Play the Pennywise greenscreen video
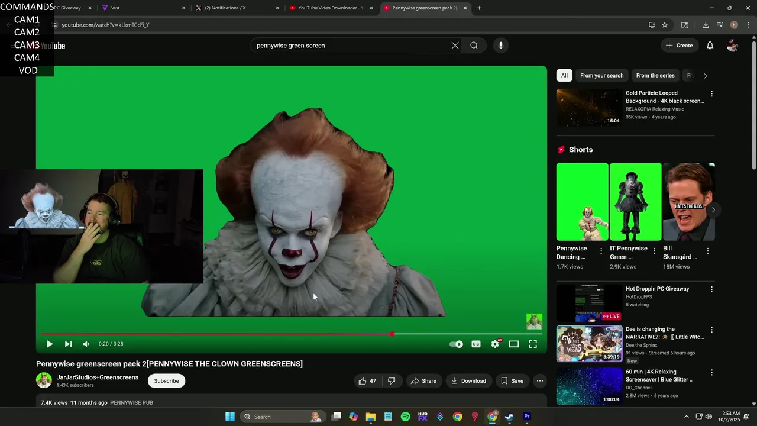Viewport: 757px width, 426px height. [50, 344]
